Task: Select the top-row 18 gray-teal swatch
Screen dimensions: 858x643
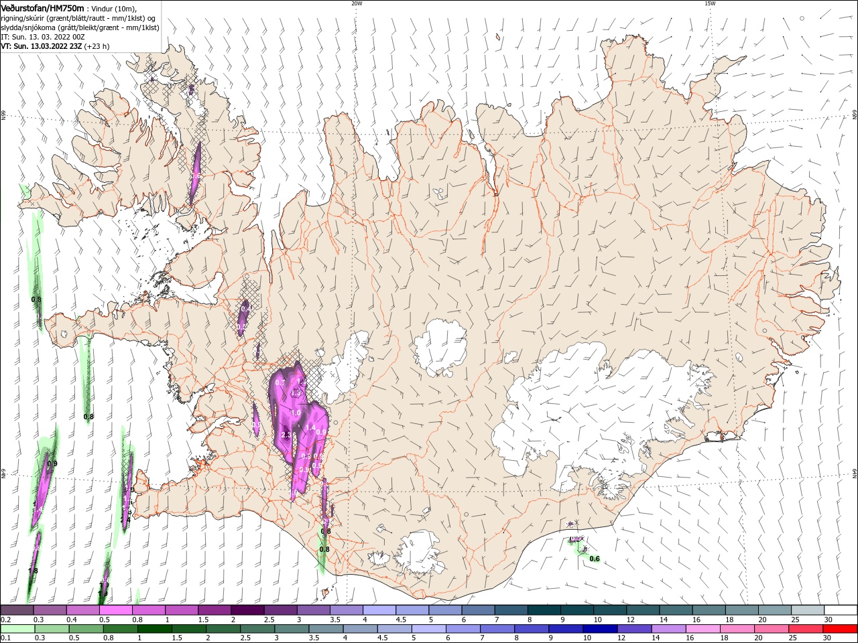Action: click(x=741, y=610)
